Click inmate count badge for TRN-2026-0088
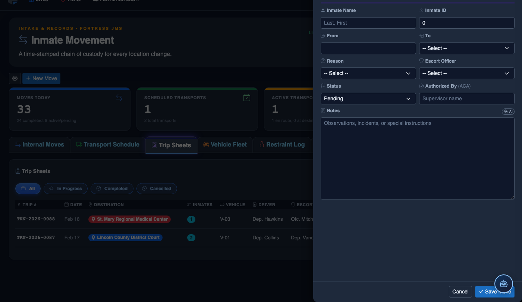Screen dimensions: 522x302 click(191, 219)
